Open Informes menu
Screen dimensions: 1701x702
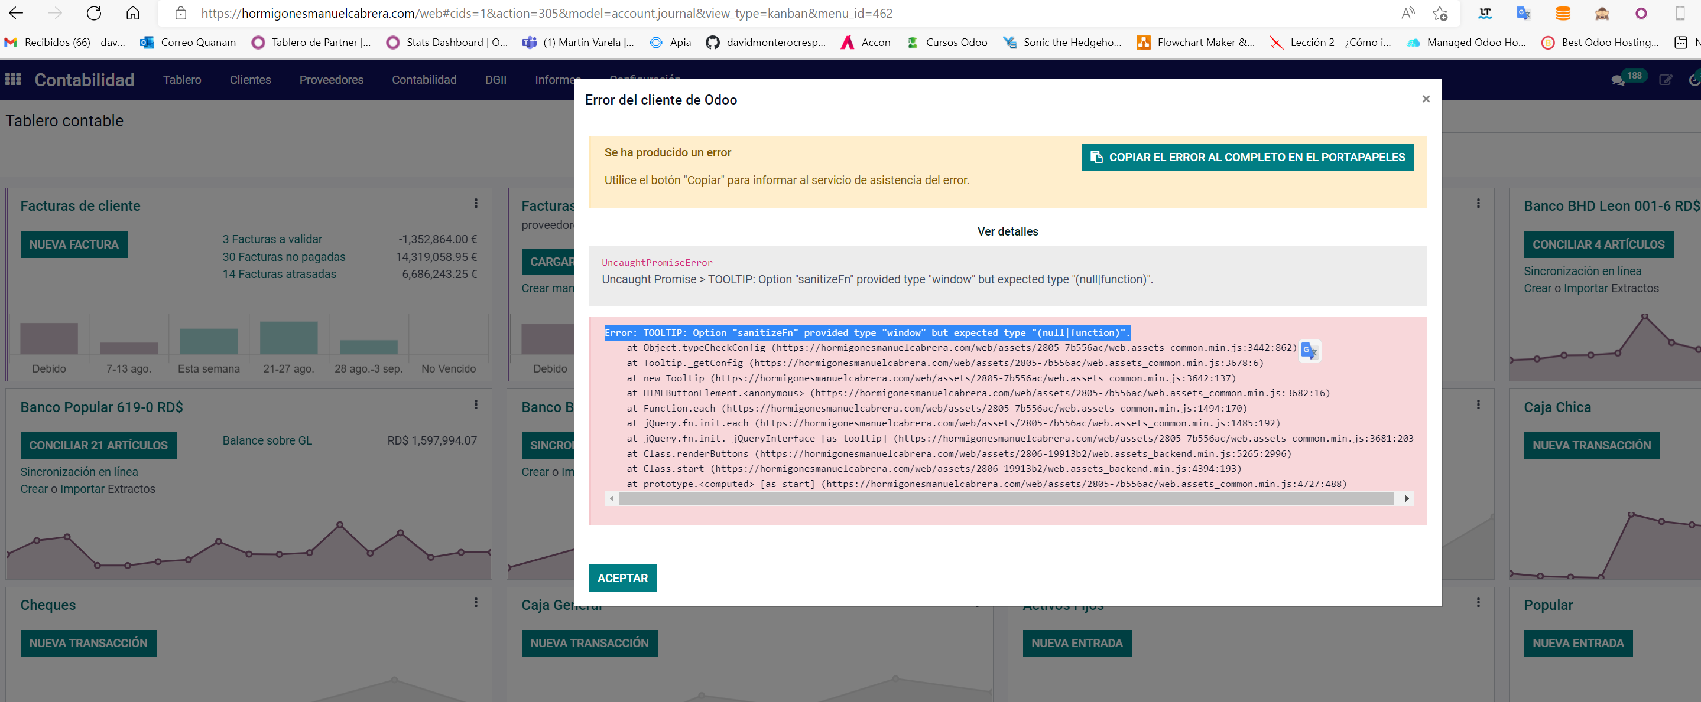tap(554, 80)
